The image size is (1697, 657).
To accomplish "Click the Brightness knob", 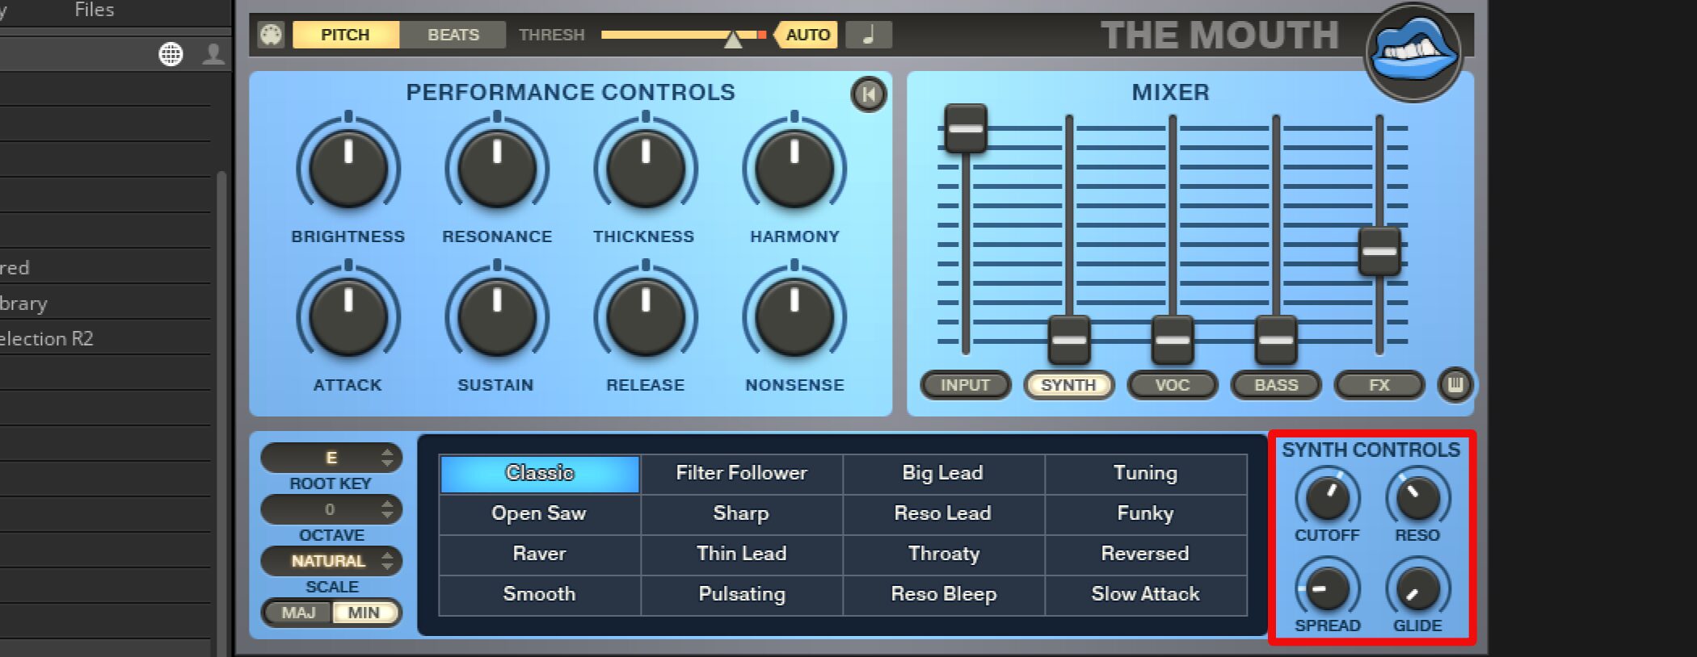I will click(348, 168).
